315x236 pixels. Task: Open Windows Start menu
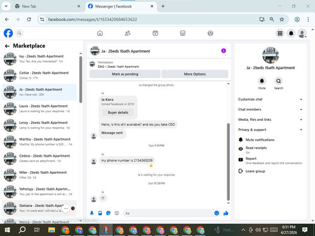point(7,230)
